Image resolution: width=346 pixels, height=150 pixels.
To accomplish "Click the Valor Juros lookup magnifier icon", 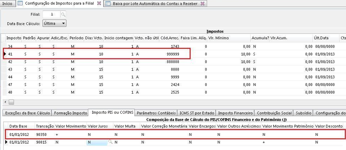I will click(x=110, y=142).
